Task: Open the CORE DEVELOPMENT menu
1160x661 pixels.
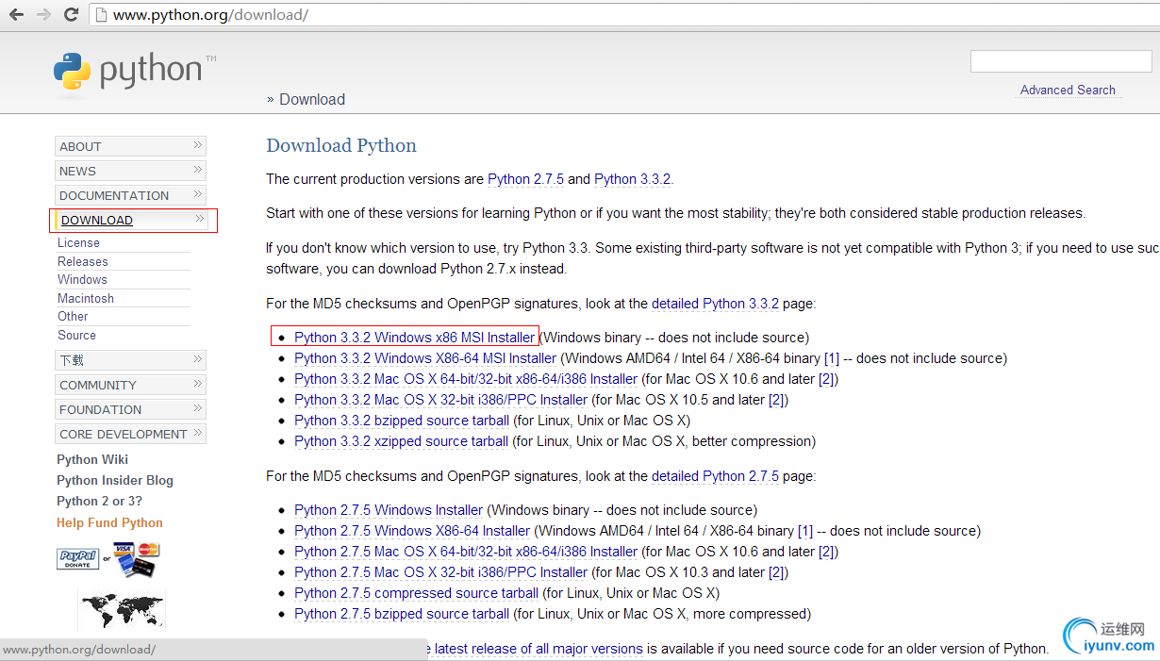Action: (x=130, y=434)
